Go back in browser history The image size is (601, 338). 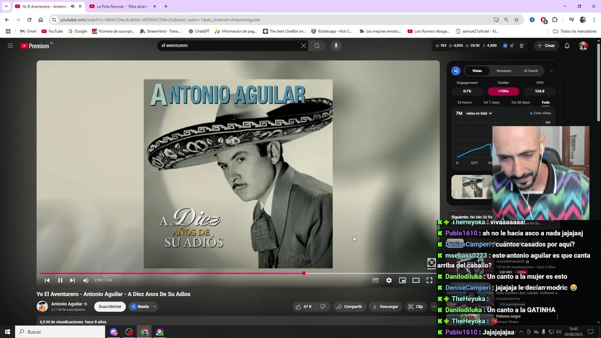7,20
